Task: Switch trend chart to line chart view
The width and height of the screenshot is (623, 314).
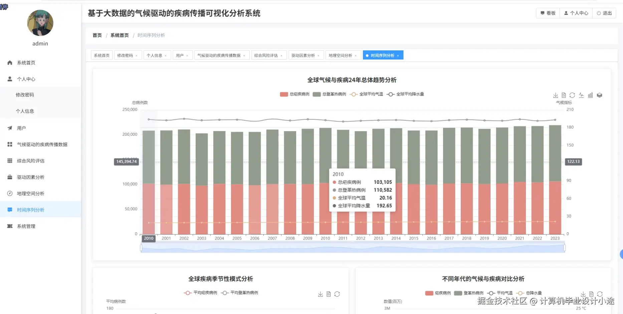Action: pos(581,95)
